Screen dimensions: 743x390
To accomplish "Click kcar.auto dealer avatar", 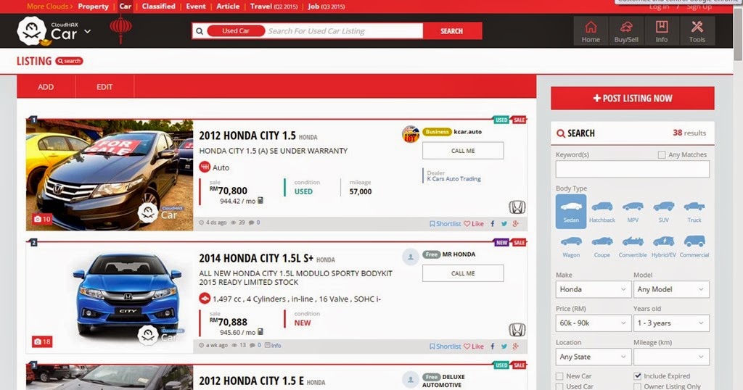I will (411, 134).
